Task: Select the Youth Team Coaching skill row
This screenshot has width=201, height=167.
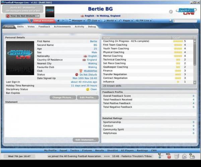Action: click(x=147, y=48)
